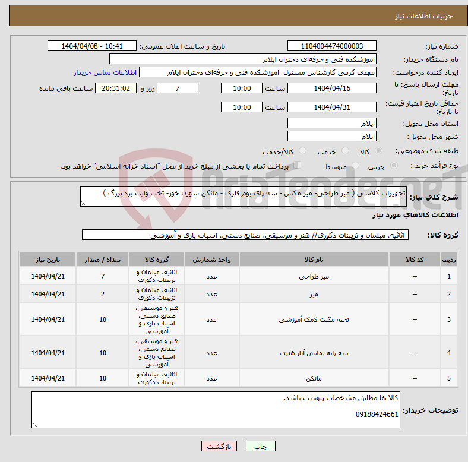Viewport: 468px width, 462px height.
Task: Select the متوسط purchase type radio
Action: (355, 165)
